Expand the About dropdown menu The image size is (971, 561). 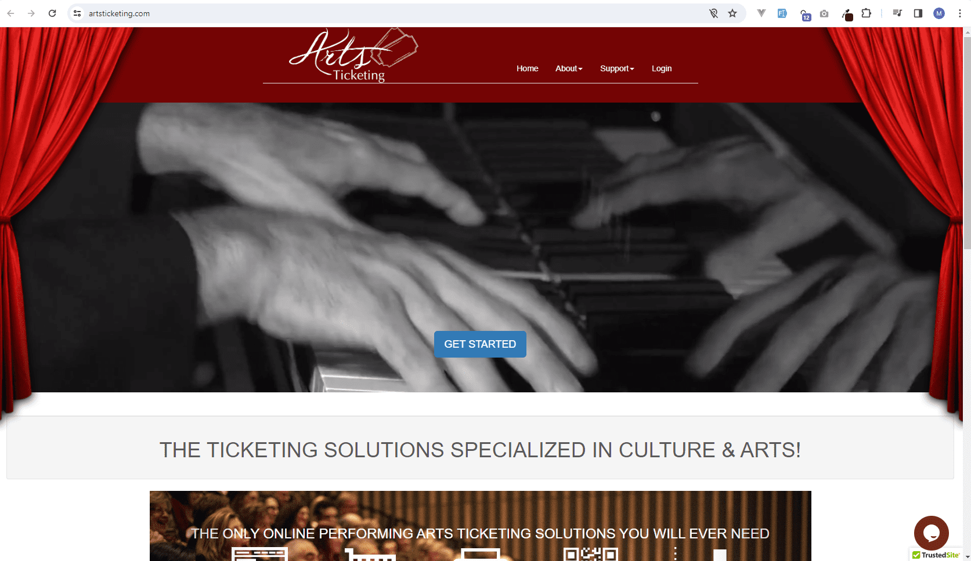[x=569, y=68]
